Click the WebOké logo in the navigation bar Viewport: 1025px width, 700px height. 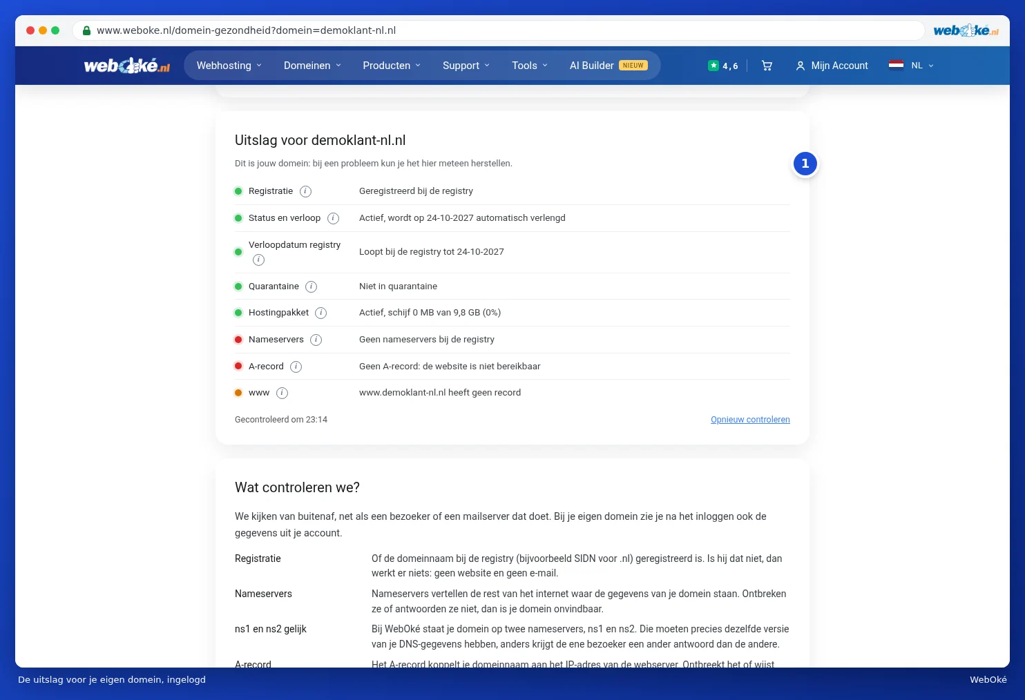127,66
